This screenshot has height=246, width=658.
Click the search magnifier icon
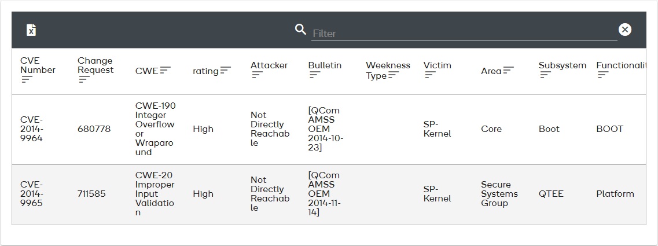[300, 30]
